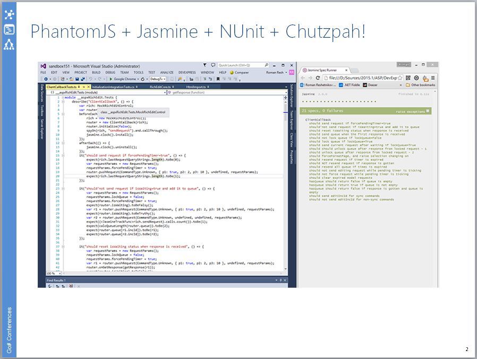Screen dimensions: 477x359
Task: Start debugging with the green play icon
Action: point(111,79)
